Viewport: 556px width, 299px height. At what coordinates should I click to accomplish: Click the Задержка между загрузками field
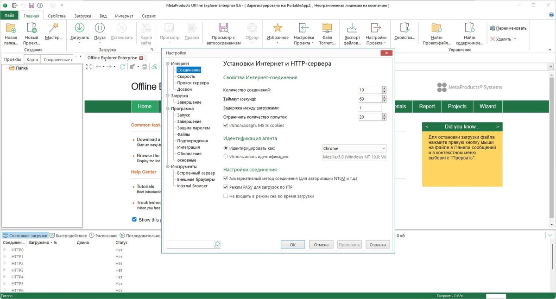[x=370, y=108]
